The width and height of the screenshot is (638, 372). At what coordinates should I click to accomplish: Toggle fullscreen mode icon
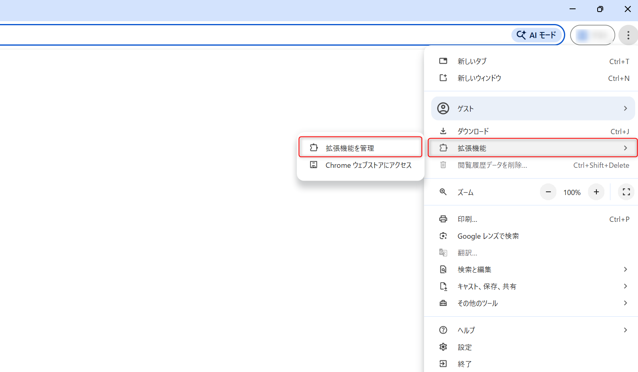point(626,192)
